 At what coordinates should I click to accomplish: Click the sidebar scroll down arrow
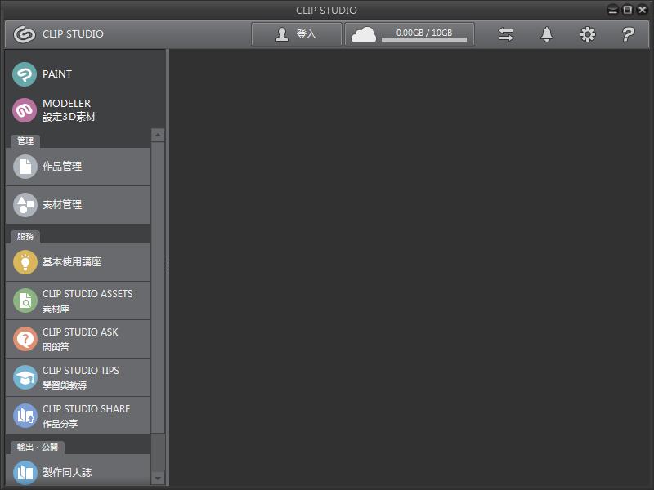coord(158,479)
